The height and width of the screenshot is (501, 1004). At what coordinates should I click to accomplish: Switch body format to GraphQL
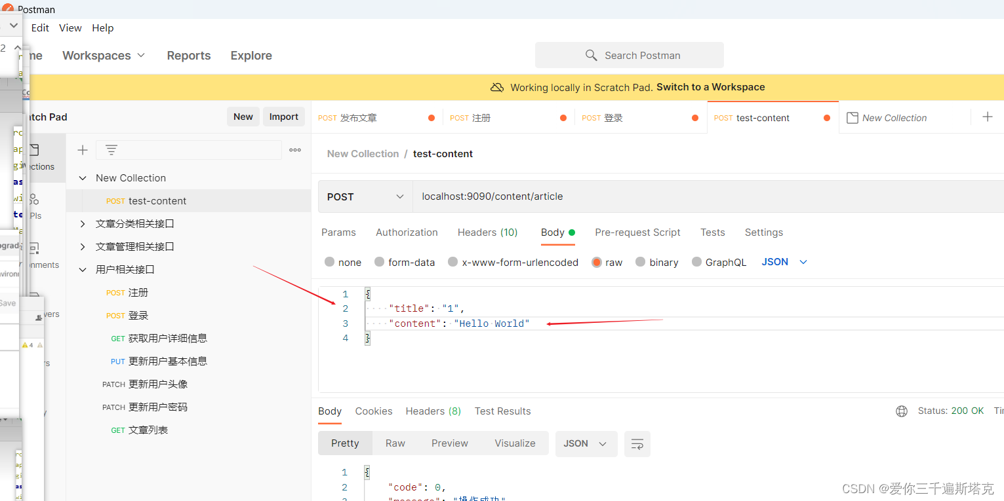[x=719, y=262]
